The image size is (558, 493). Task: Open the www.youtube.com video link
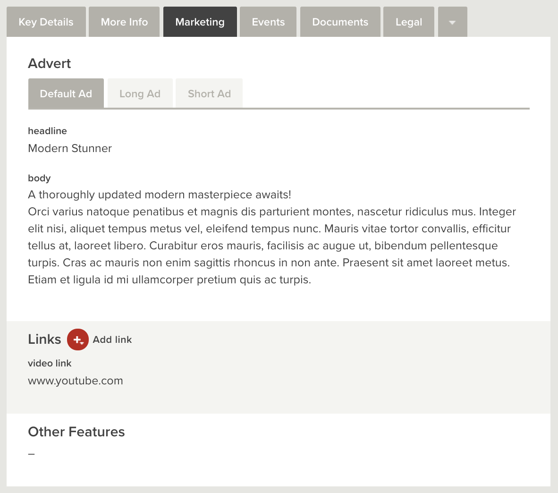pos(76,381)
